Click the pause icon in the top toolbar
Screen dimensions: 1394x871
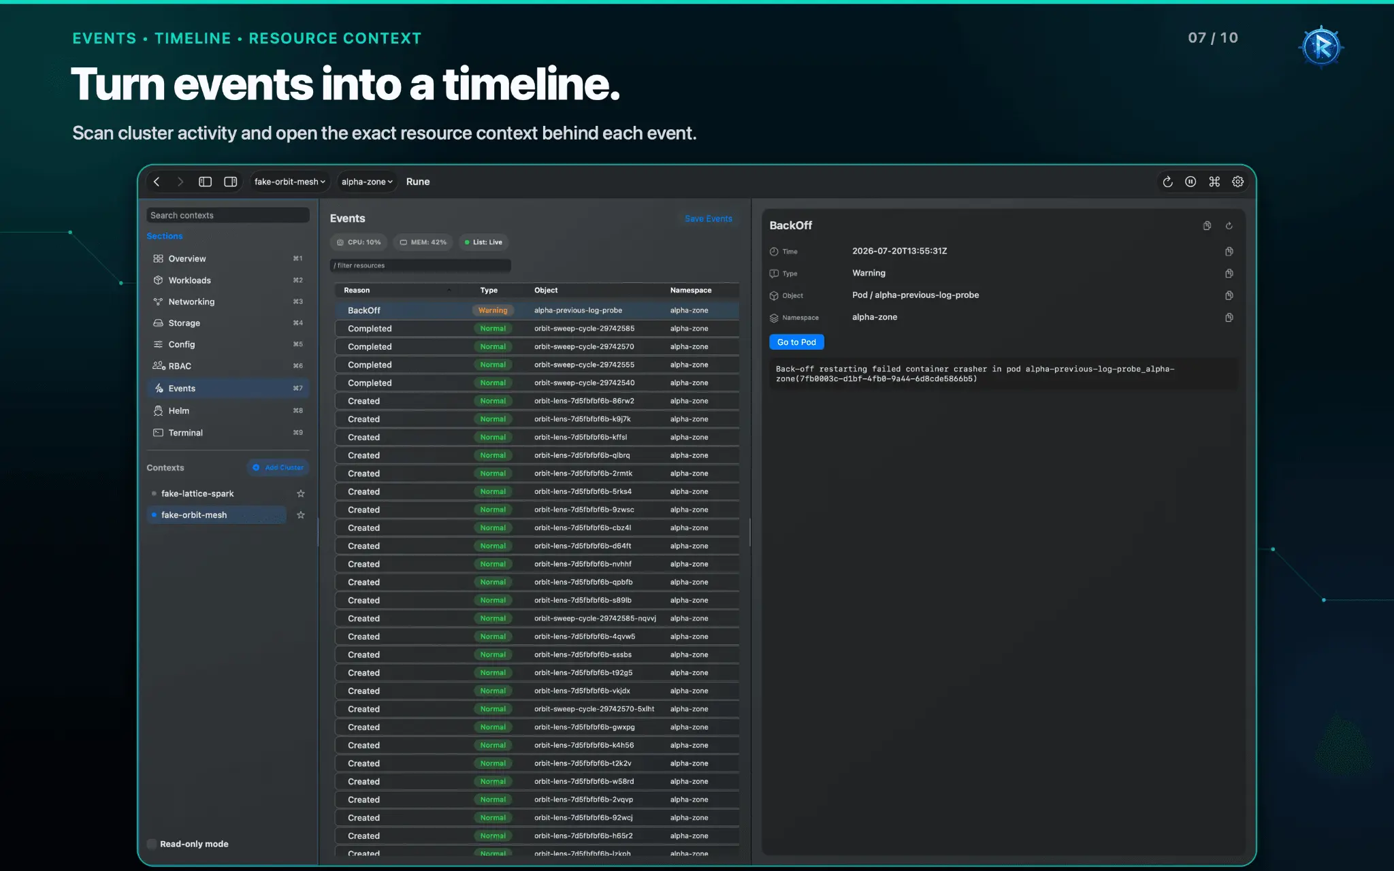click(x=1190, y=182)
